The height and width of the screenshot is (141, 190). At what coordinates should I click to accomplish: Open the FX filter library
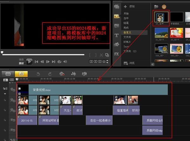tap(117, 54)
